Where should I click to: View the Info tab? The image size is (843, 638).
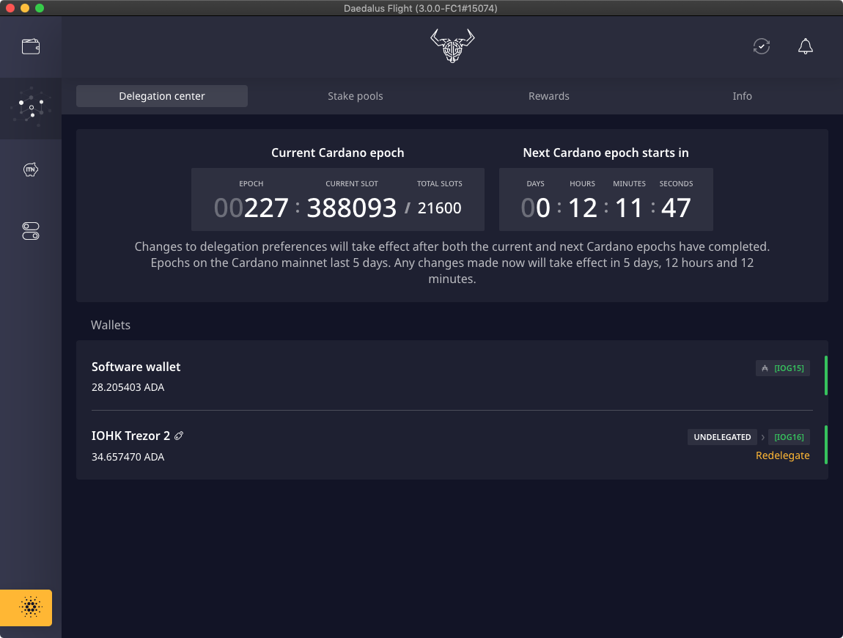[x=742, y=96]
